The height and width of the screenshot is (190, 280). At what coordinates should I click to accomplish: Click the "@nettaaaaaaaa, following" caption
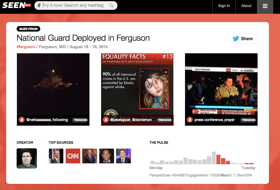tap(47, 120)
